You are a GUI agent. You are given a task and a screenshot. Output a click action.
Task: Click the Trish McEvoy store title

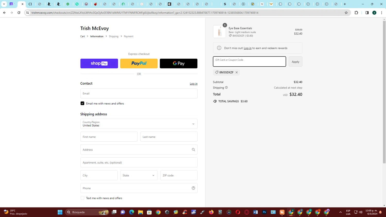tap(94, 28)
